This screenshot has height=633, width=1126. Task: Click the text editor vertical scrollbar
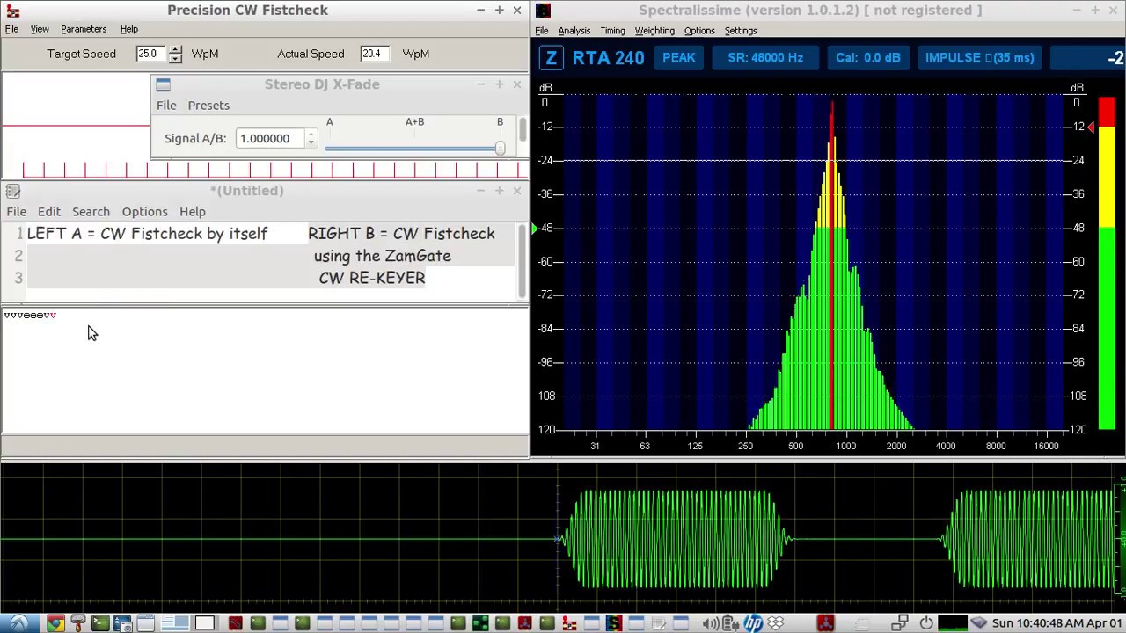click(523, 262)
